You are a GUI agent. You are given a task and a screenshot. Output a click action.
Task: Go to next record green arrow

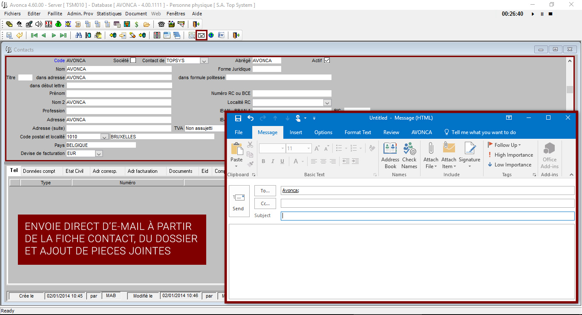point(54,35)
